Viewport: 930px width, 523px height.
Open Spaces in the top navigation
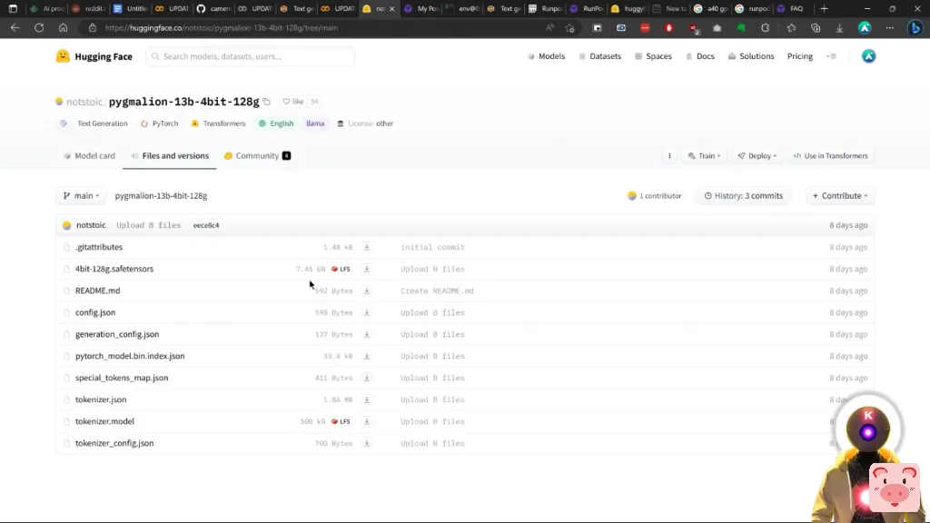click(x=653, y=56)
